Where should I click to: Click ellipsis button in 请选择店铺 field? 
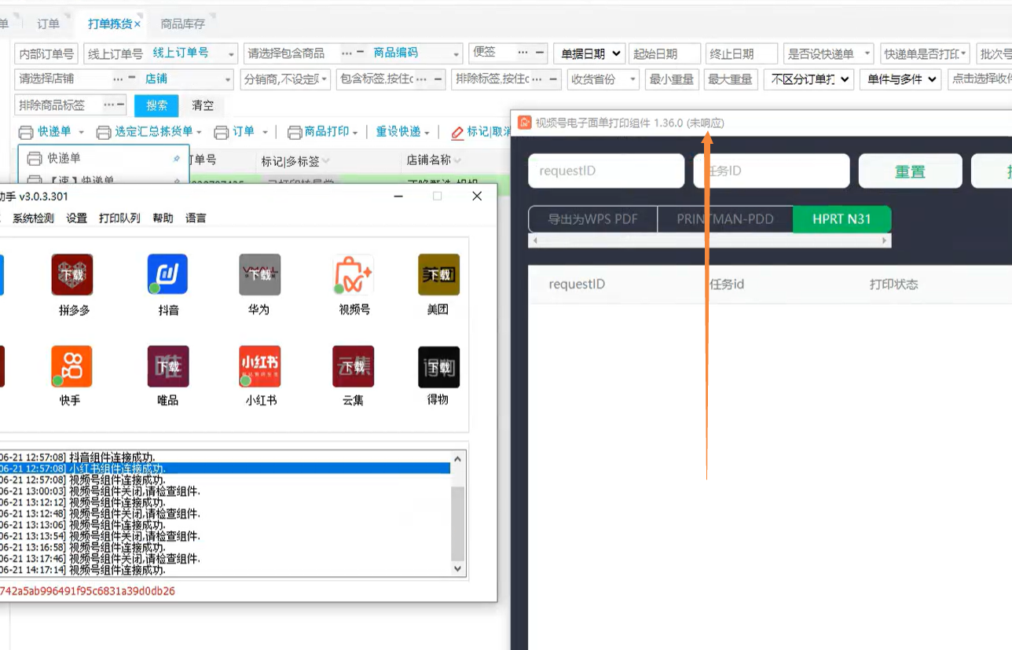tap(118, 79)
